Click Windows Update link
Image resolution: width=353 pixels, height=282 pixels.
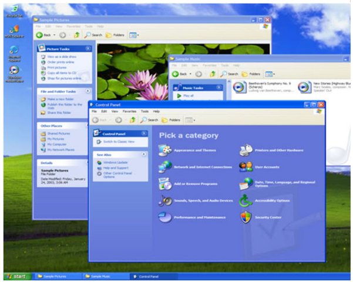[x=116, y=162]
